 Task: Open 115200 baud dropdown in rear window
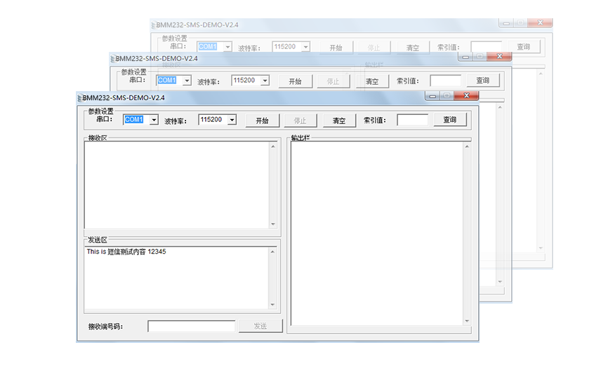click(x=305, y=47)
